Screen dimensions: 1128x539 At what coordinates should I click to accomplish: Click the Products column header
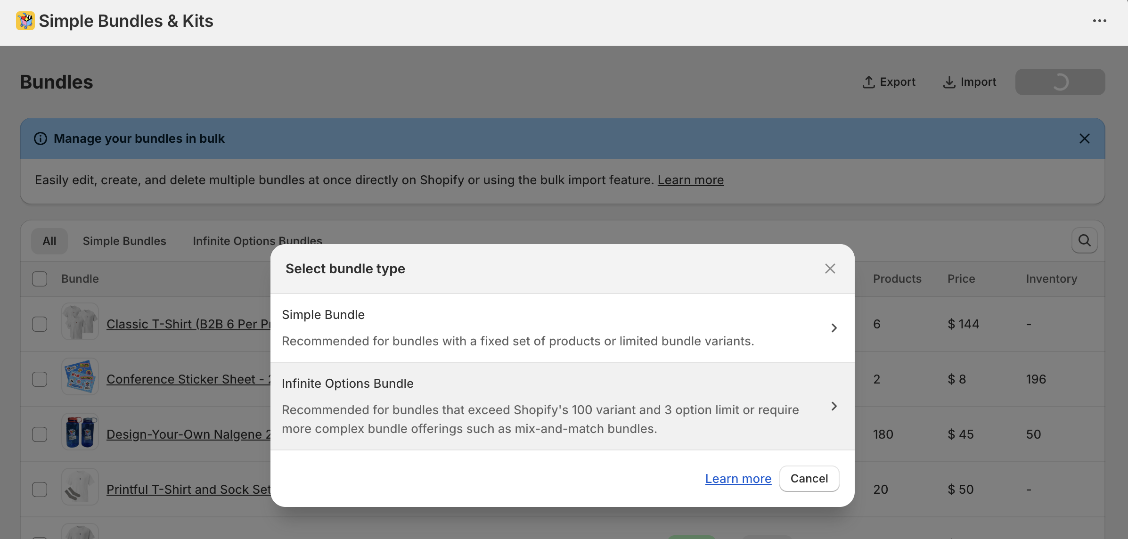pyautogui.click(x=897, y=279)
